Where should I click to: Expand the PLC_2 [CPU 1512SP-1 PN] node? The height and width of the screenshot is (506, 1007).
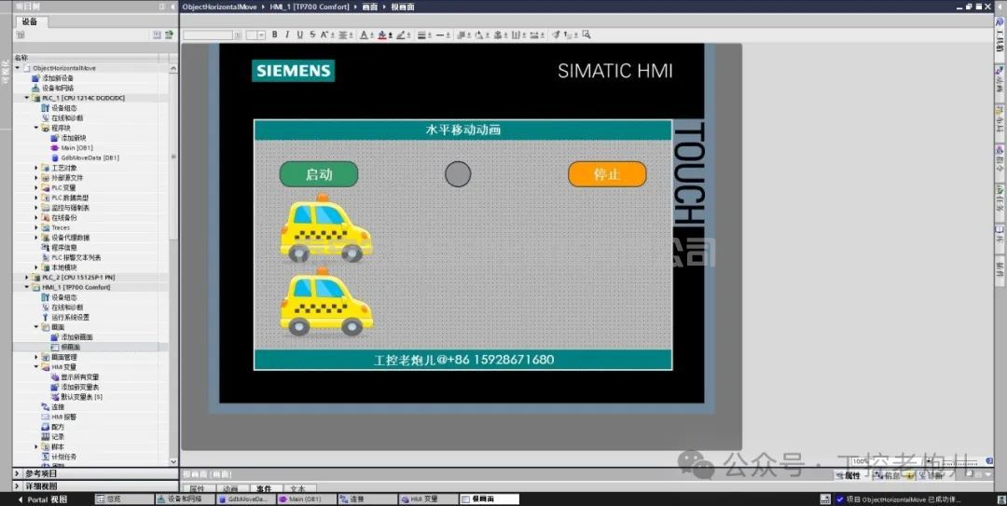pos(27,277)
